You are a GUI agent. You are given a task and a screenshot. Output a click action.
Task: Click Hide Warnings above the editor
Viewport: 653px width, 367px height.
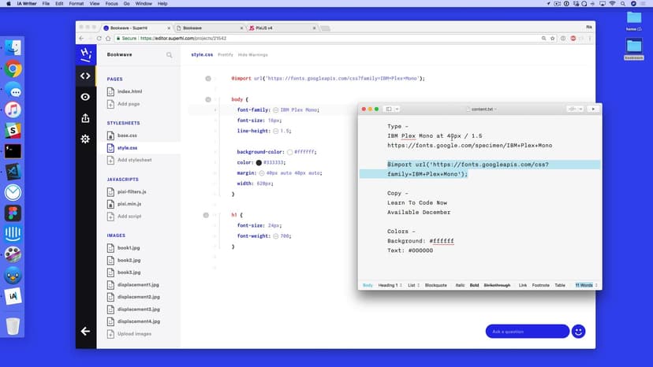coord(252,55)
